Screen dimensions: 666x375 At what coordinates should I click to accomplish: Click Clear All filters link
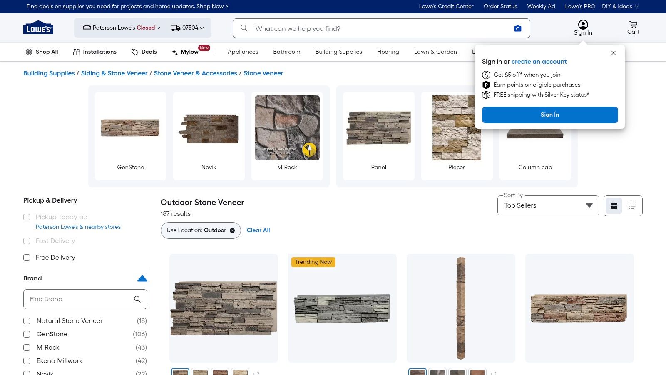pos(258,230)
